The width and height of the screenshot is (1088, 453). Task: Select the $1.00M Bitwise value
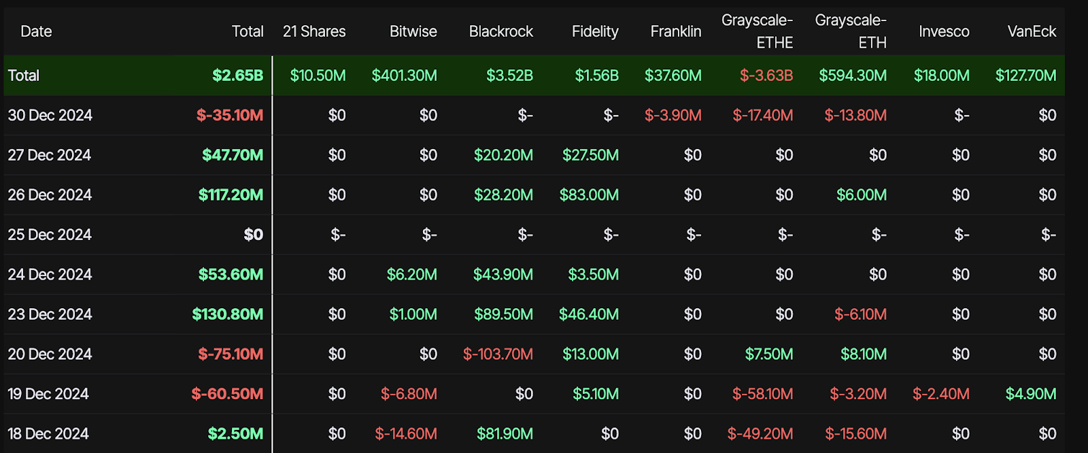413,314
